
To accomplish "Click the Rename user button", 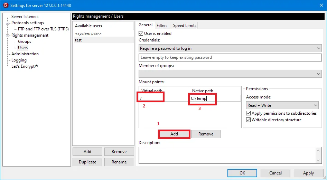I will click(x=119, y=162).
